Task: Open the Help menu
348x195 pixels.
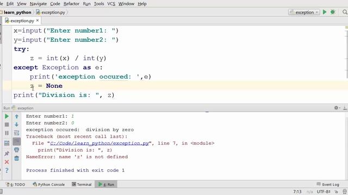Action: (142, 4)
